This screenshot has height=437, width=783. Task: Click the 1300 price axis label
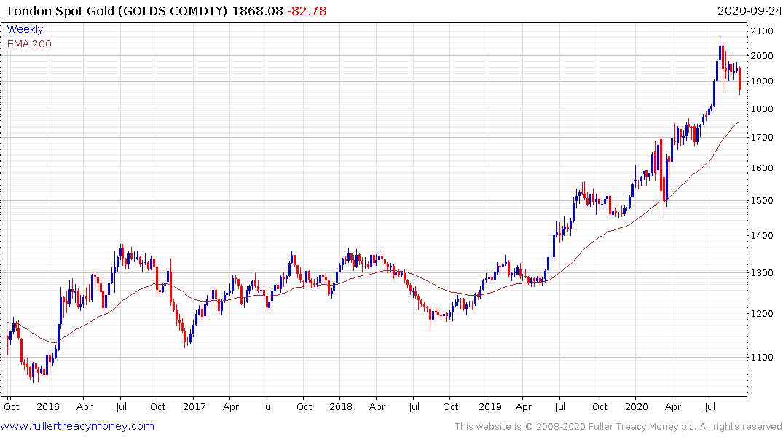[762, 273]
